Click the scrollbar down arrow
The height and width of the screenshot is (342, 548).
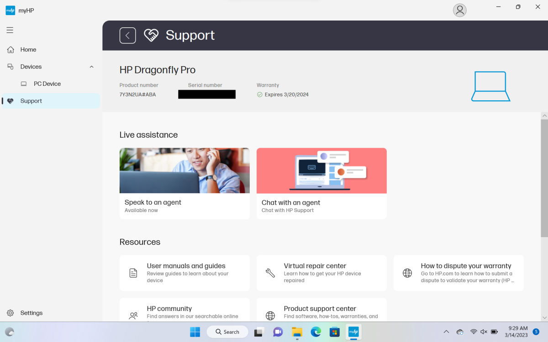pos(544,317)
